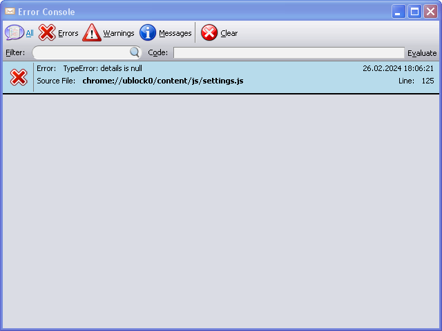Click the error icon beside the TypeError entry
Viewport: 442px width, 331px height.
pos(19,77)
